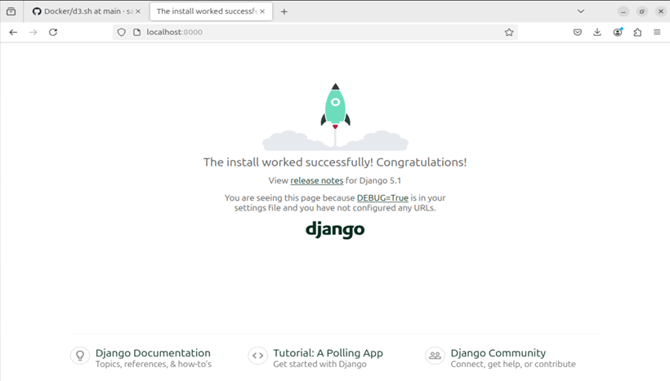The image size is (670, 381).
Task: Go back to the previous page
Action: point(13,32)
